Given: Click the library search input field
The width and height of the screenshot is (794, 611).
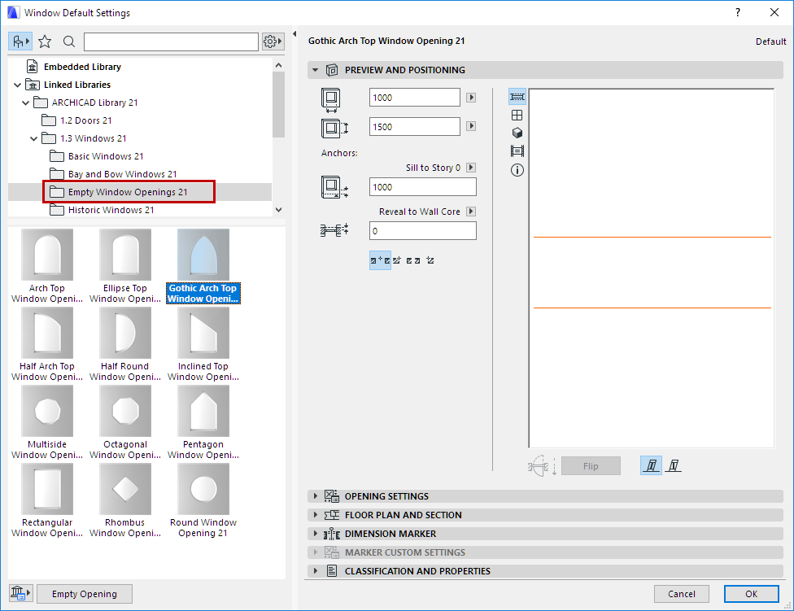Looking at the screenshot, I should pyautogui.click(x=171, y=41).
